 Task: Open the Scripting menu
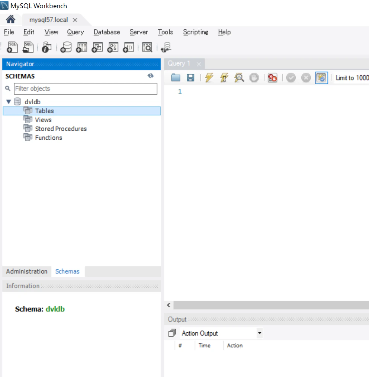tap(195, 32)
